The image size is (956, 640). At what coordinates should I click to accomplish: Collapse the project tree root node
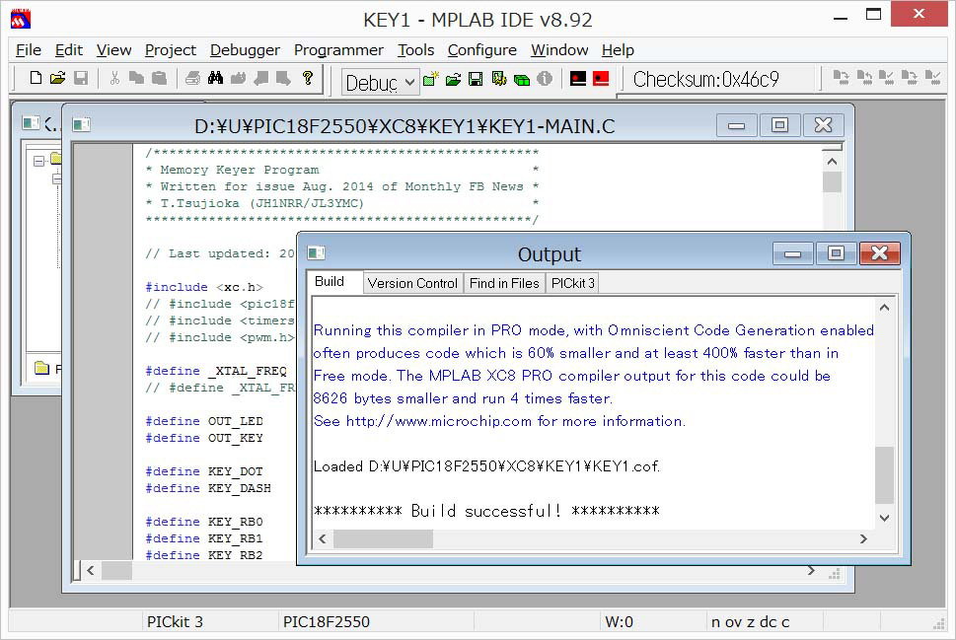(x=39, y=161)
